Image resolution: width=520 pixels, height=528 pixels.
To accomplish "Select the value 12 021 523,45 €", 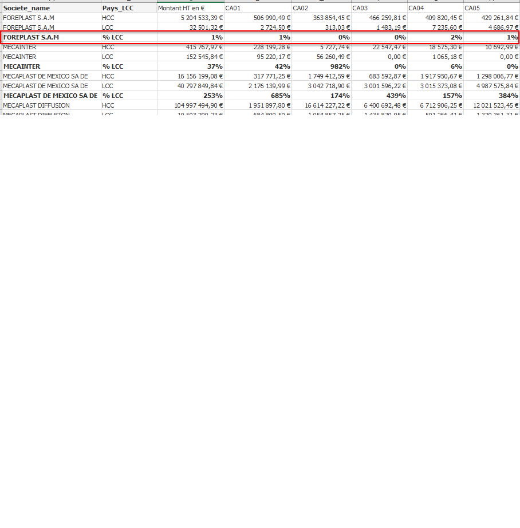I will click(492, 105).
